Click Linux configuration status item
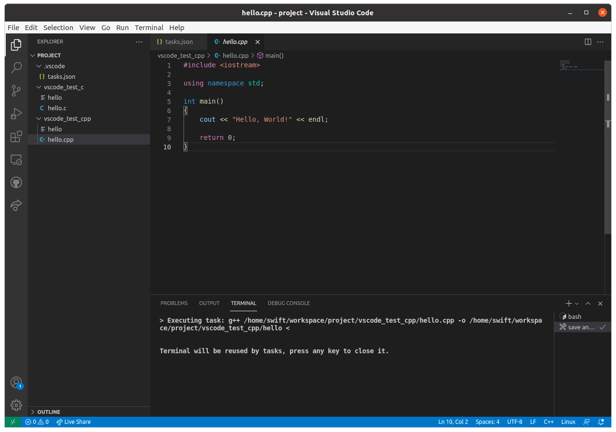The image size is (616, 432). [x=568, y=422]
